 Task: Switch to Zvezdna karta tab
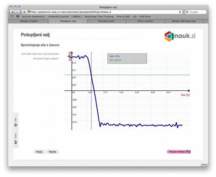(x=106, y=21)
